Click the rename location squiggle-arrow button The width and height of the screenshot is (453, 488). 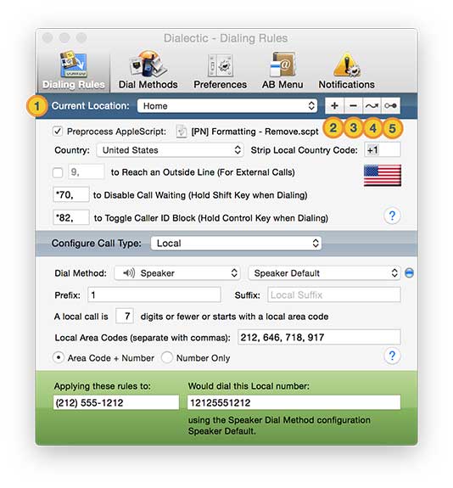(372, 106)
